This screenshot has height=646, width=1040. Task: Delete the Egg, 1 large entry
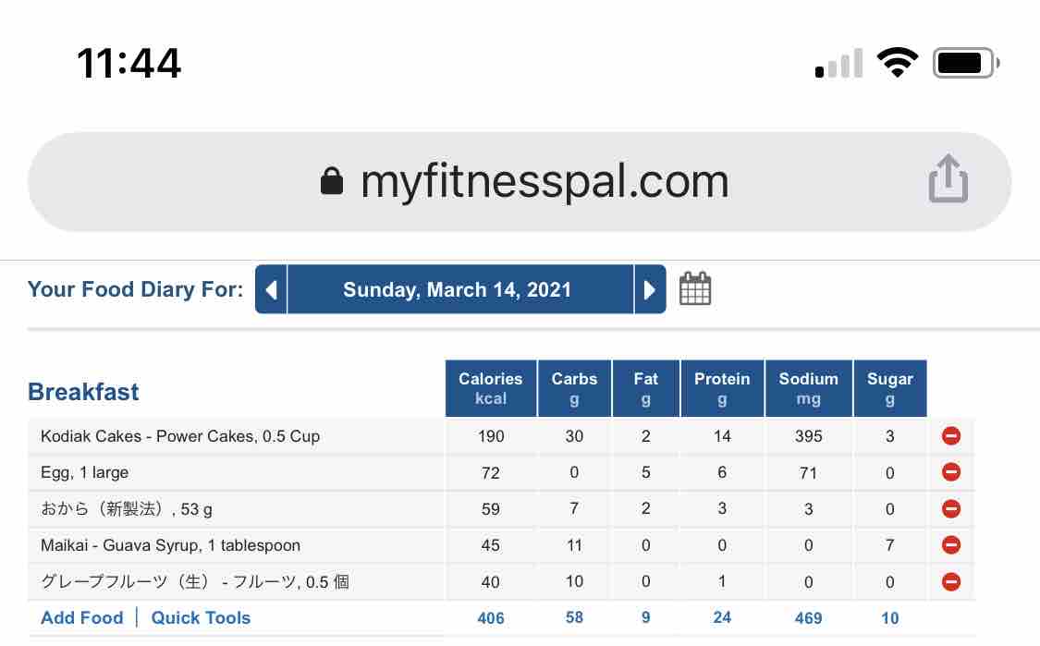[950, 472]
